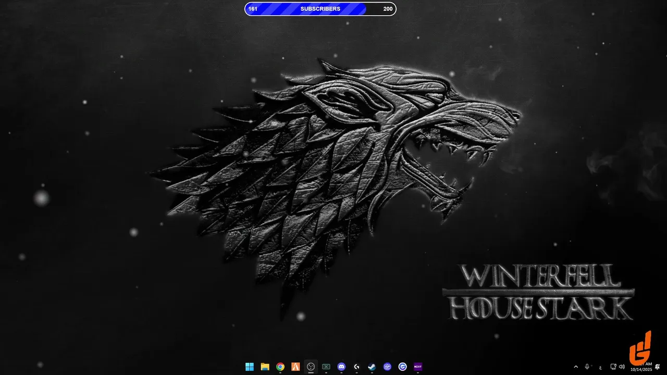
Task: Click the Subscribers progress bar overlay
Action: coord(320,9)
